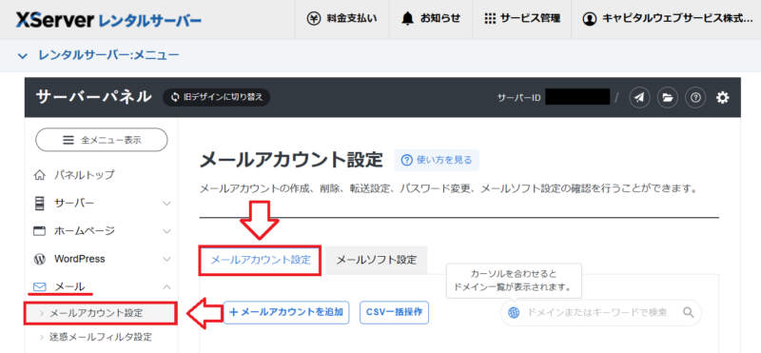Click the yen icon for 料金支払い
The width and height of the screenshot is (761, 353).
[314, 19]
